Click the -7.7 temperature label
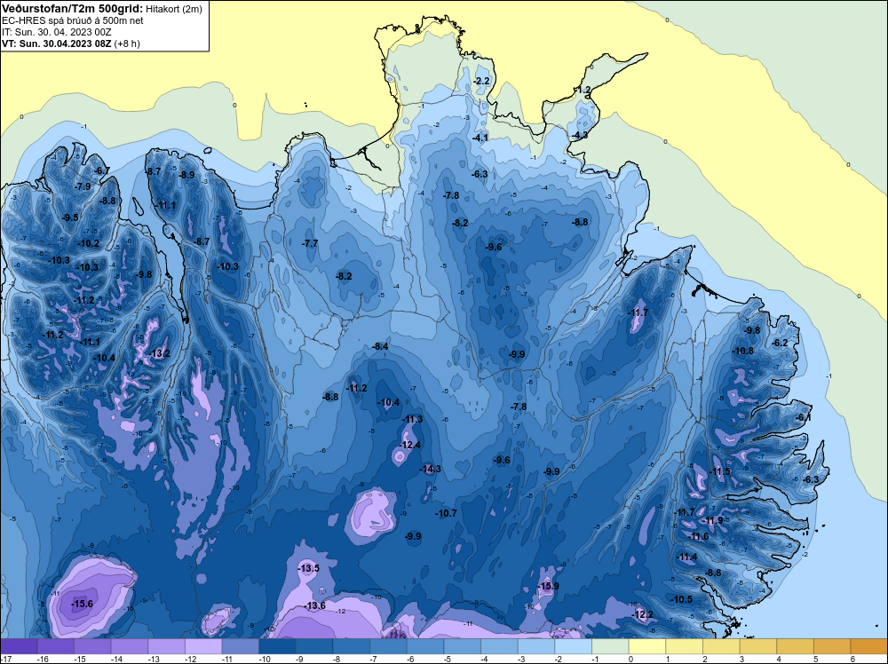Image resolution: width=888 pixels, height=664 pixels. (310, 243)
